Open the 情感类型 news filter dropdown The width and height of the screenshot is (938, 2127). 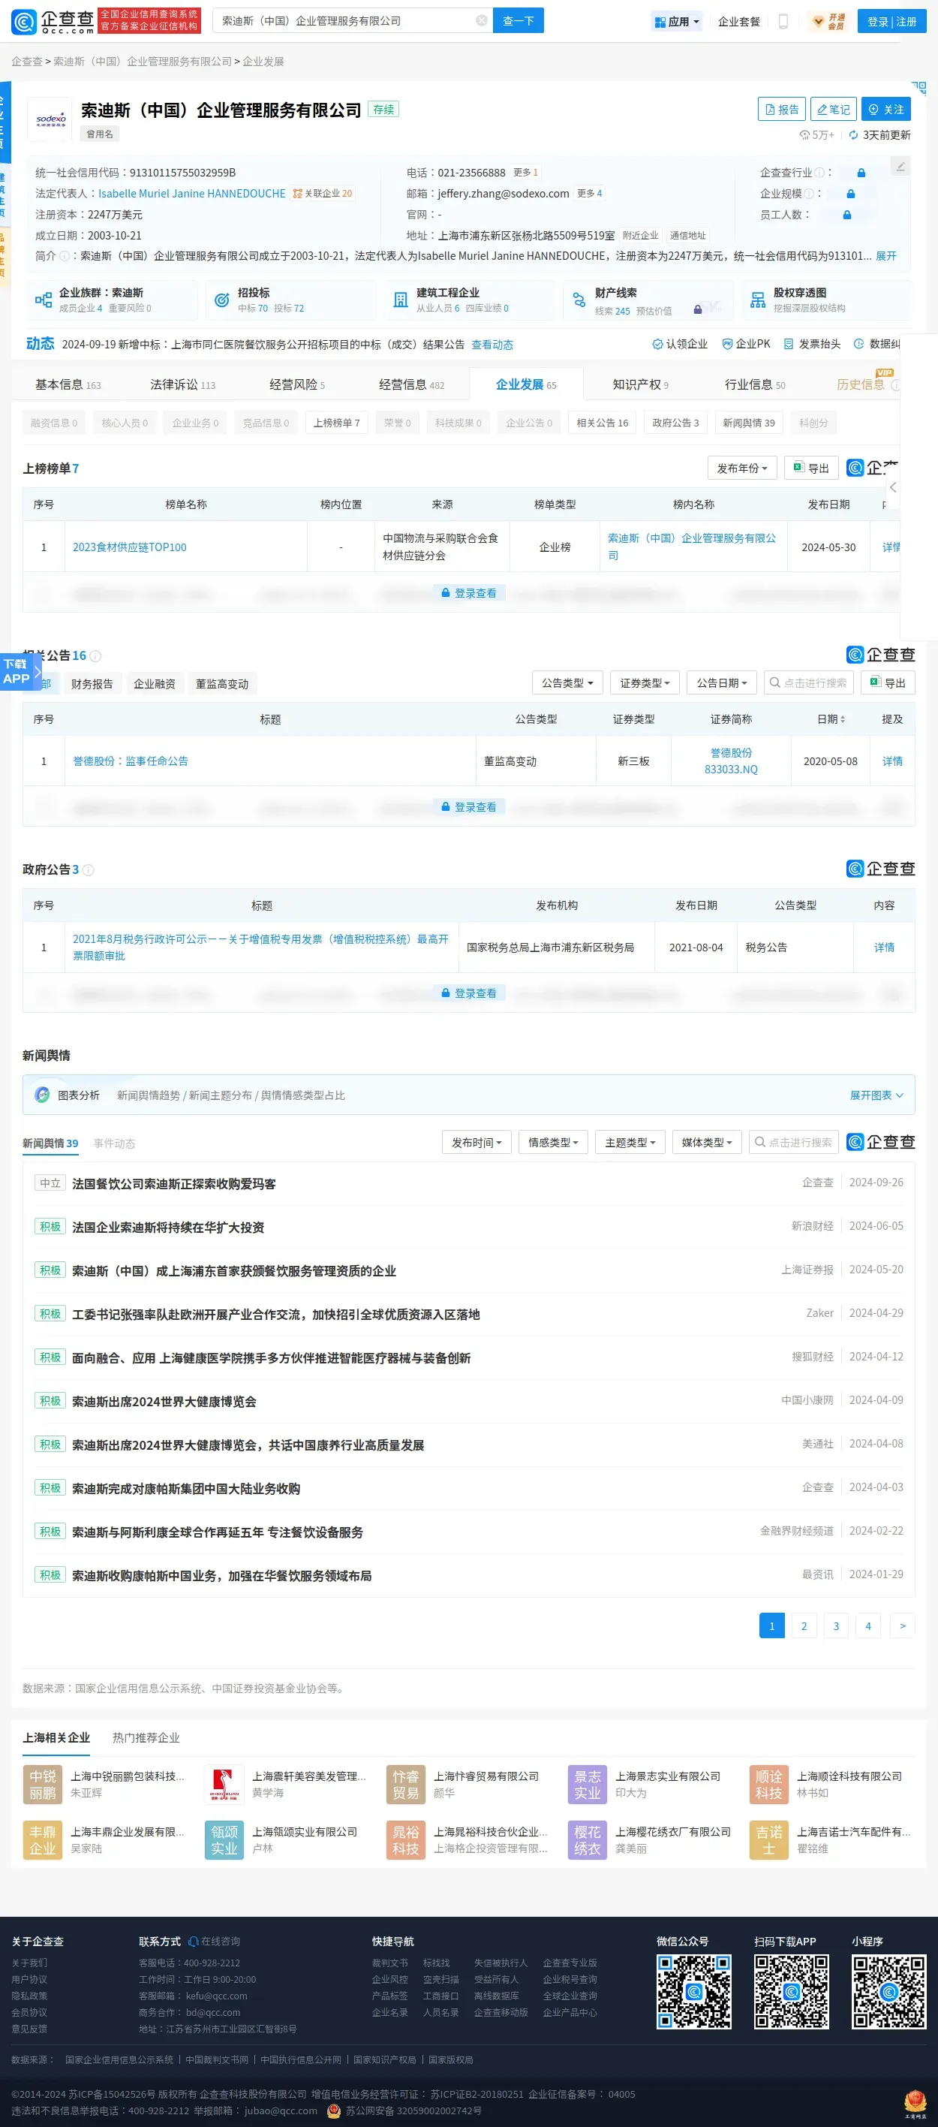tap(553, 1143)
